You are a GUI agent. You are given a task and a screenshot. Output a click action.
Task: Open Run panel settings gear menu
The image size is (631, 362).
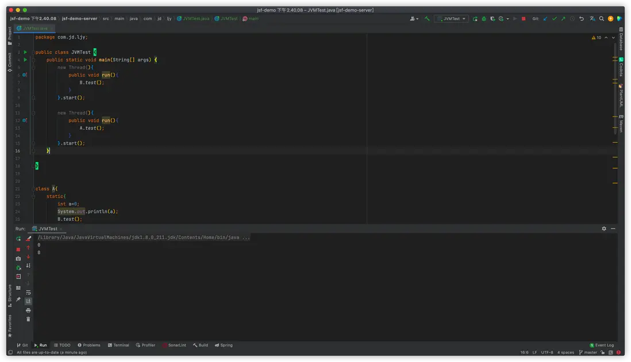click(604, 228)
